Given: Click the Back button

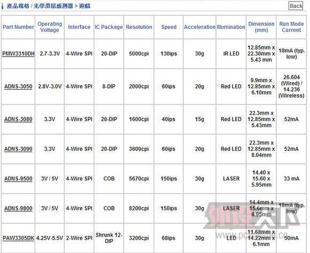Looking at the screenshot, I should [296, 6].
